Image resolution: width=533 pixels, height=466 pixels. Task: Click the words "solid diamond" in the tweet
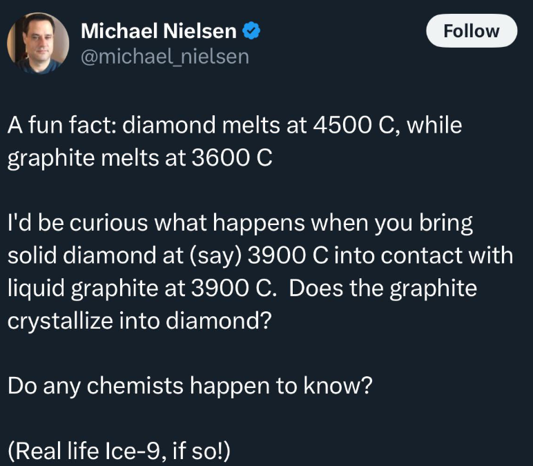(x=75, y=255)
